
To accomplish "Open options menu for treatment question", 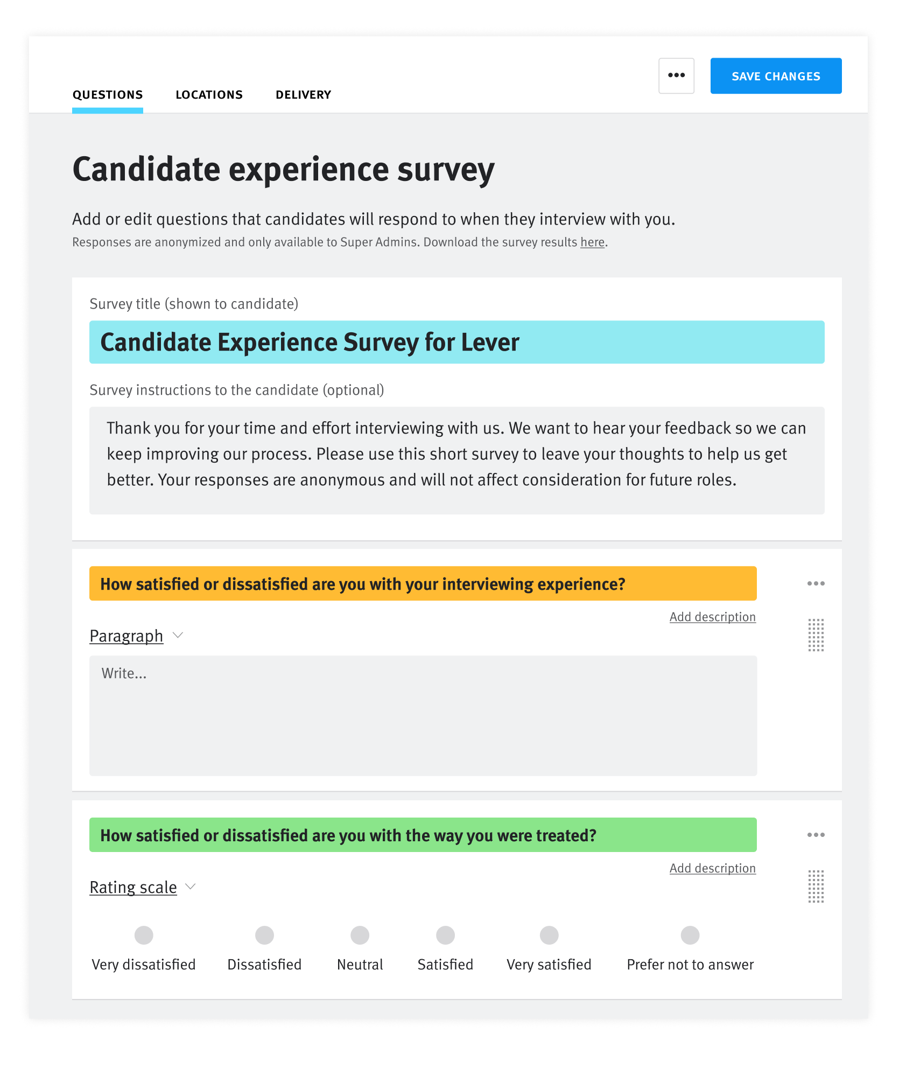I will 816,835.
